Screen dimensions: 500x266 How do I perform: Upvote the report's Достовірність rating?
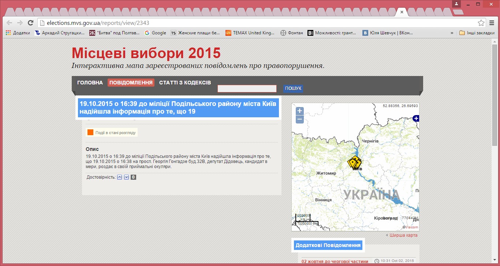(119, 178)
